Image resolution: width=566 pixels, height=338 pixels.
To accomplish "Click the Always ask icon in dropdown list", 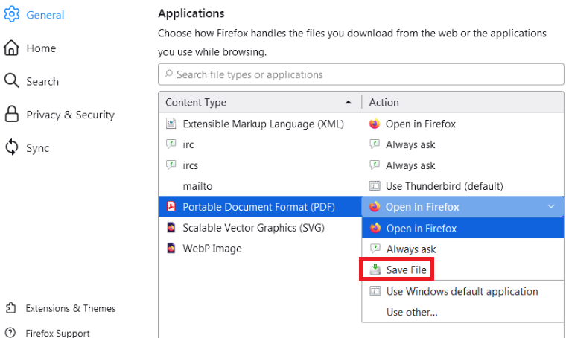I will (x=375, y=249).
